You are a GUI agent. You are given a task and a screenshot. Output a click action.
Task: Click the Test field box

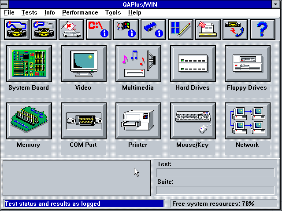(215, 173)
